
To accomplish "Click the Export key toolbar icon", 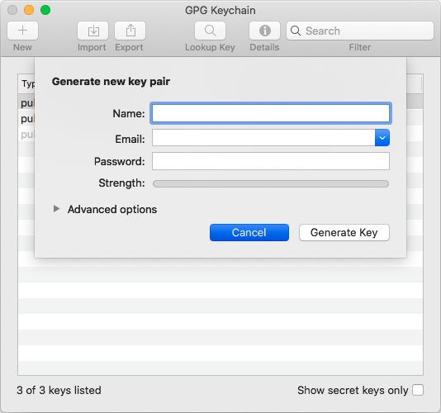I will (130, 31).
